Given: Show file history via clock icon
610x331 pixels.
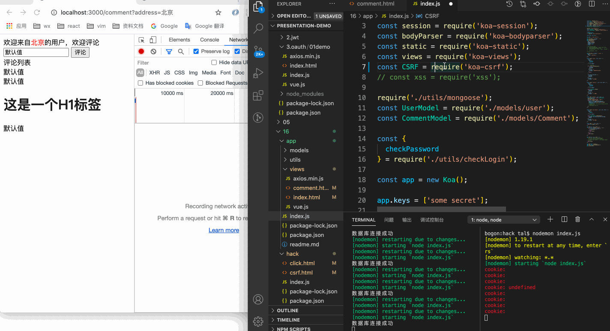Looking at the screenshot, I should (509, 4).
